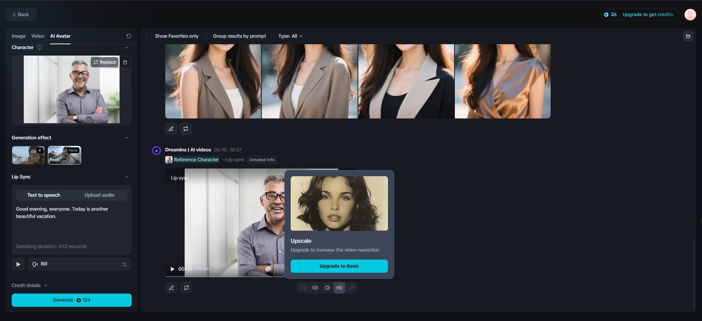702x321 pixels.
Task: Click the reset icon beside AI Avatar tab
Action: (128, 36)
